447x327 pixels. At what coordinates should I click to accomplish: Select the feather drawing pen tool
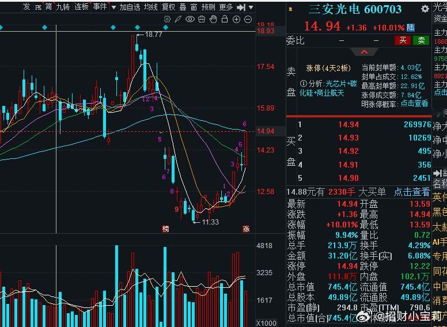[178, 20]
